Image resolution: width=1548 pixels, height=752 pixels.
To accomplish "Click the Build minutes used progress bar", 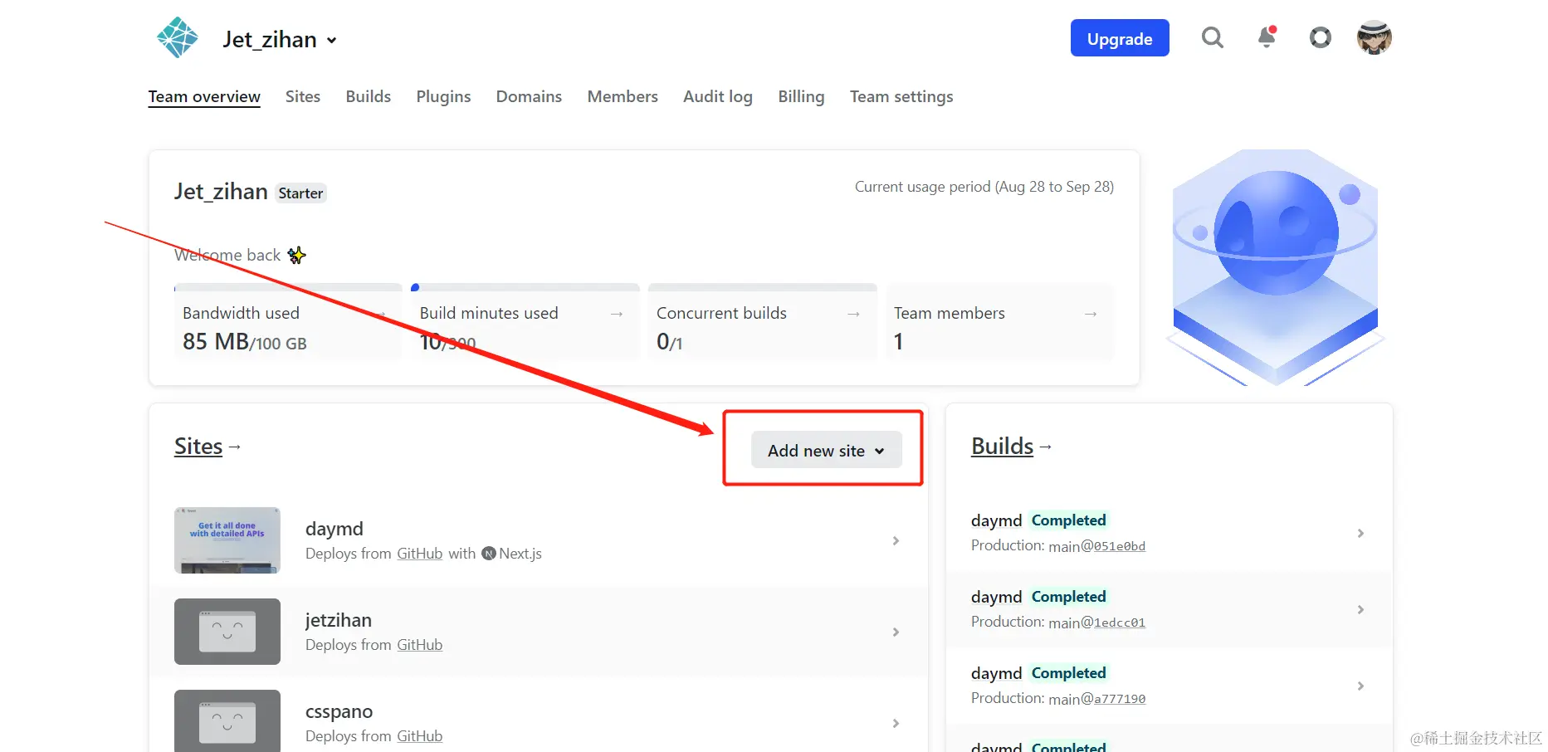I will pos(525,287).
